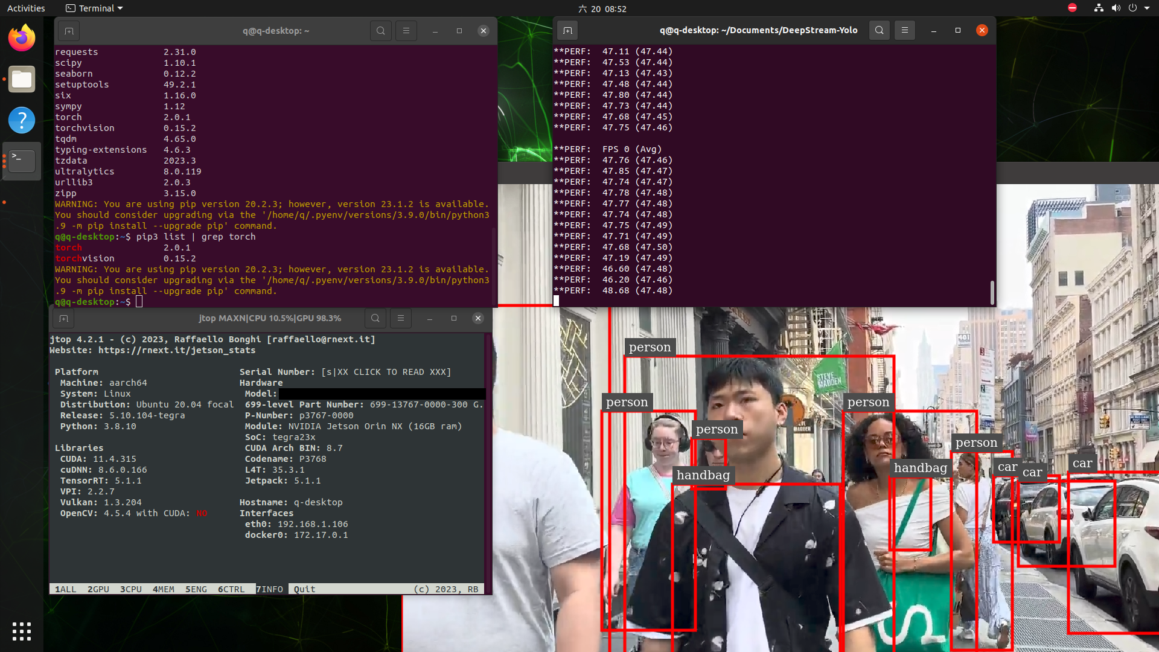Open search in the DeepStream-Yolo terminal
The width and height of the screenshot is (1159, 652).
tap(879, 30)
